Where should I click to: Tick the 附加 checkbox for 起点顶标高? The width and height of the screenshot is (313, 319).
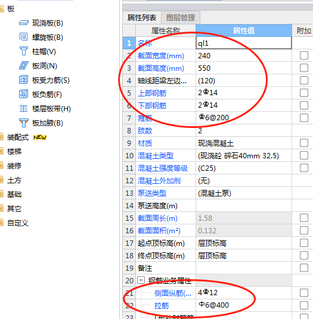click(304, 243)
